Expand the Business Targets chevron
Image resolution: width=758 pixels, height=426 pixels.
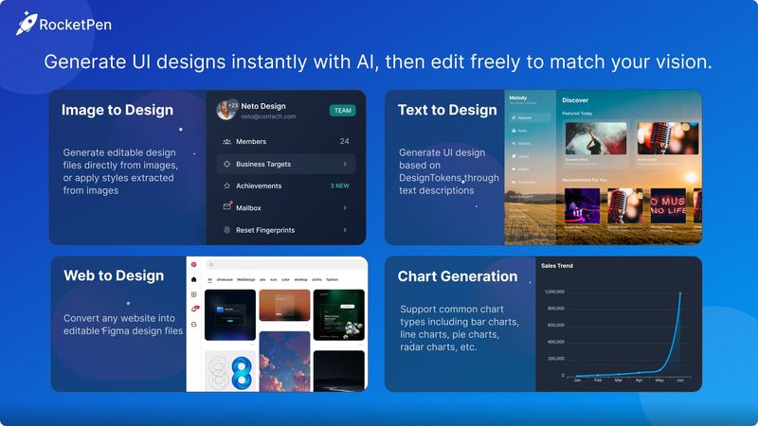click(344, 164)
